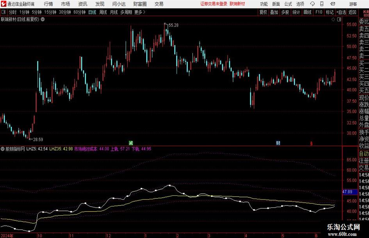Switch to 分时 chart tab
The height and width of the screenshot is (238, 369).
pos(13,12)
